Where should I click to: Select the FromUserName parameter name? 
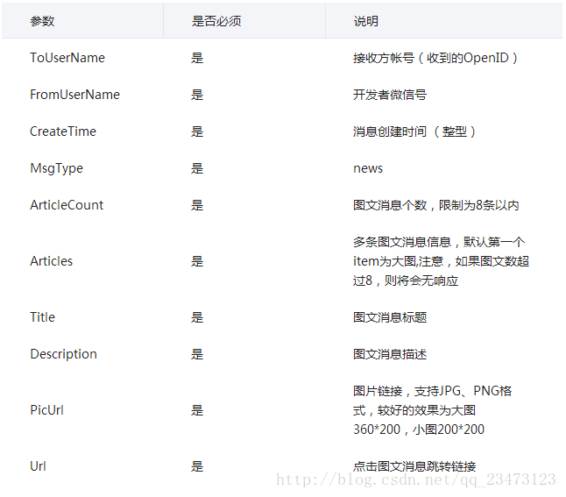pos(74,95)
